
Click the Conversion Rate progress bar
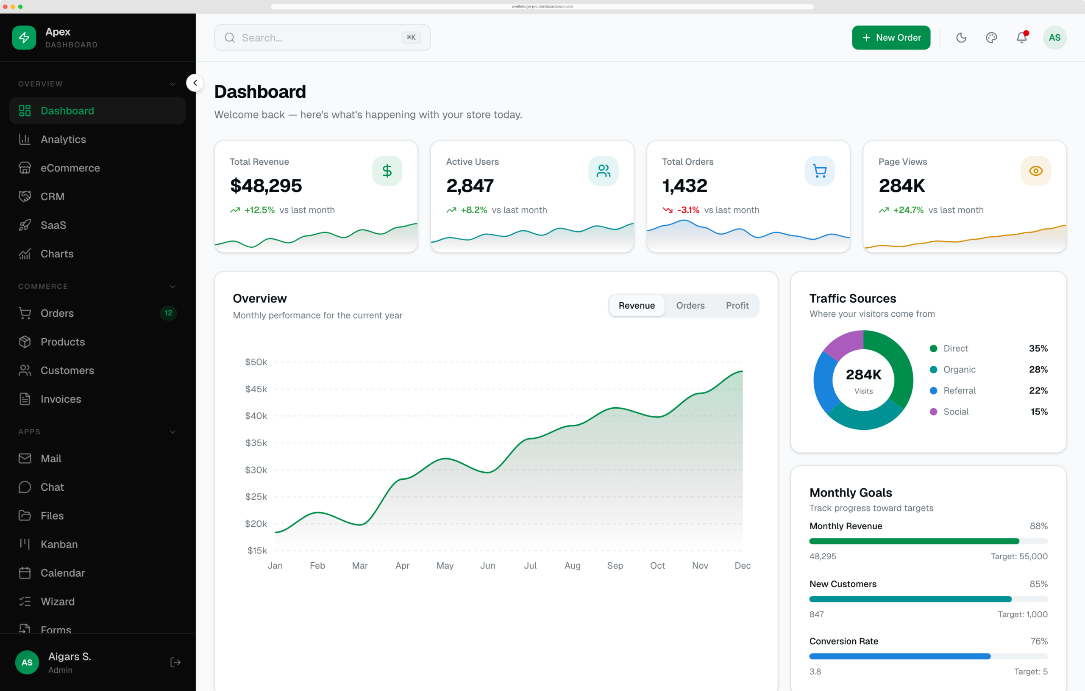(x=928, y=656)
